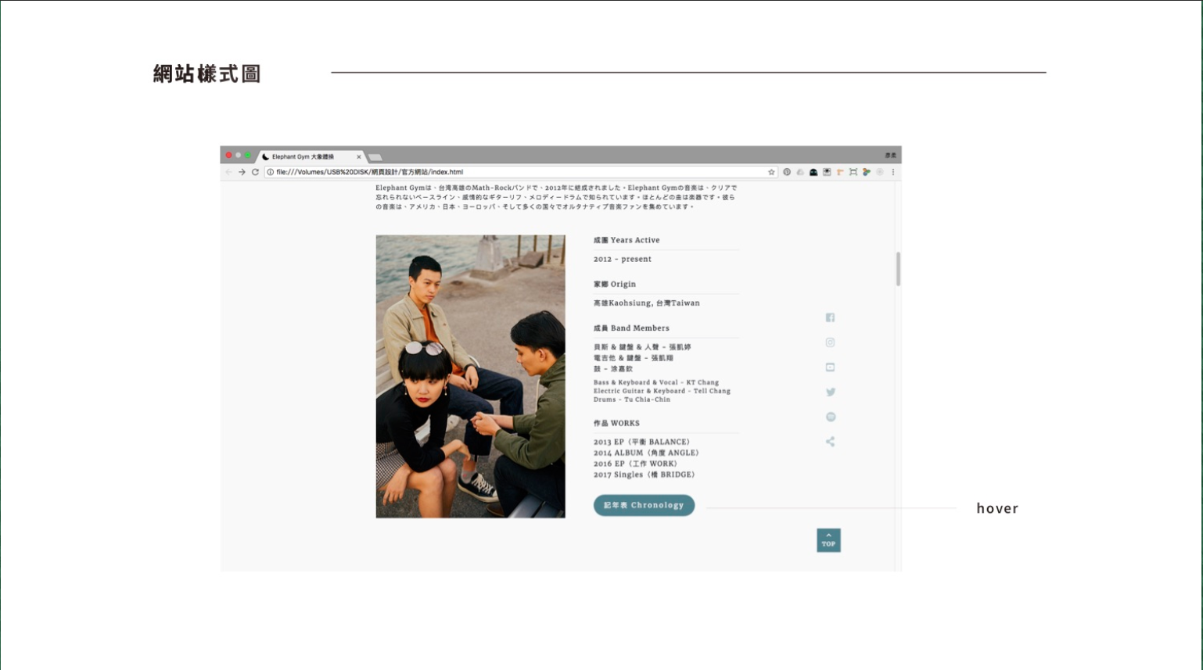The height and width of the screenshot is (670, 1203).
Task: Click Drums - Tu Chia-Chin text
Action: tap(632, 399)
